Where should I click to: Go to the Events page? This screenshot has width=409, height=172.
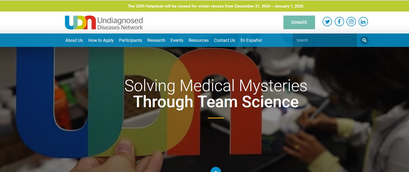(x=177, y=40)
